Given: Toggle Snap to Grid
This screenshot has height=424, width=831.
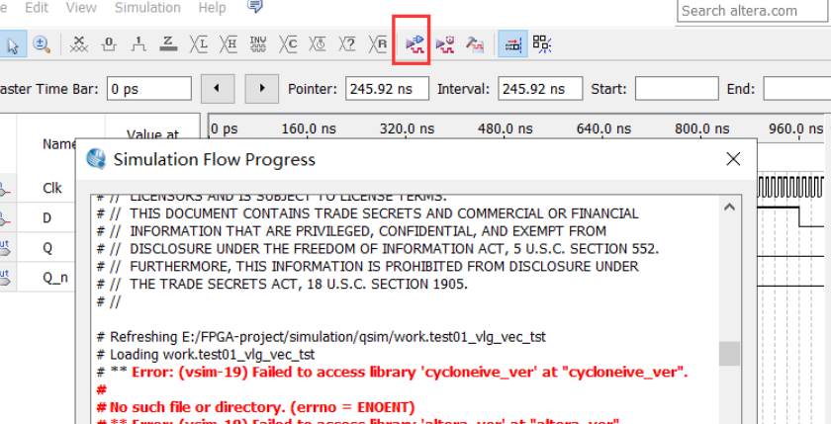Looking at the screenshot, I should (512, 44).
